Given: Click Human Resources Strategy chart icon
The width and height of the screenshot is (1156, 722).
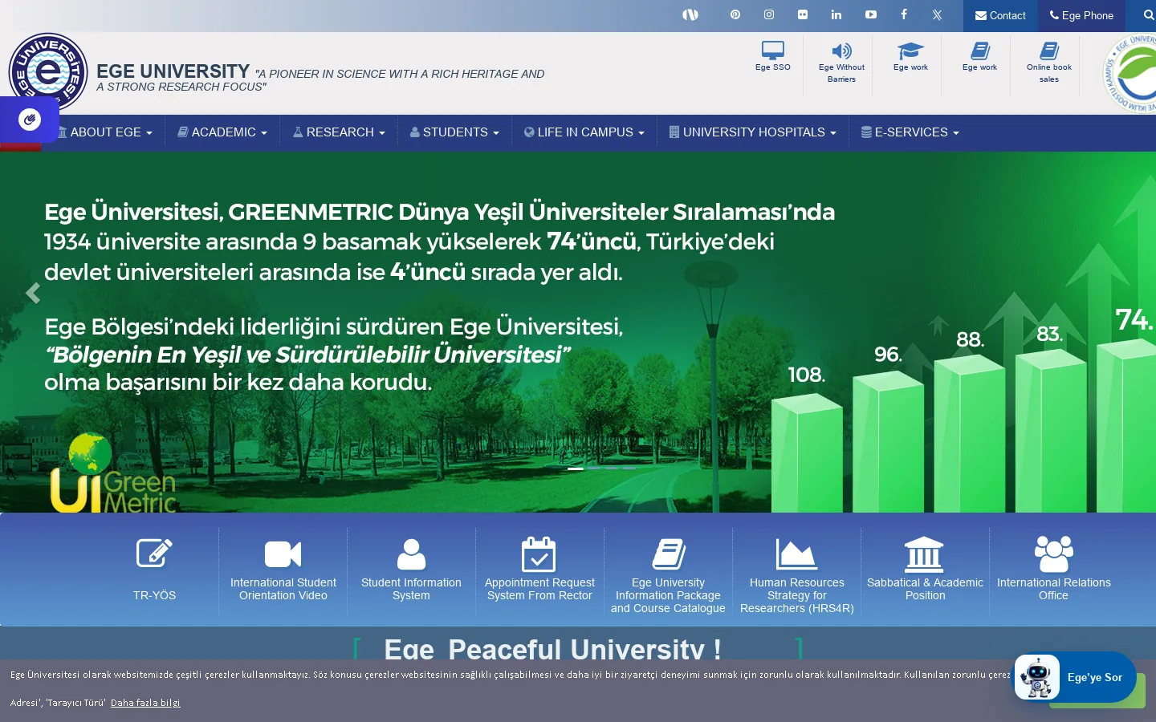Looking at the screenshot, I should coord(796,554).
